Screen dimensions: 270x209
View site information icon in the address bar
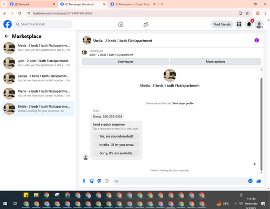[29, 13]
